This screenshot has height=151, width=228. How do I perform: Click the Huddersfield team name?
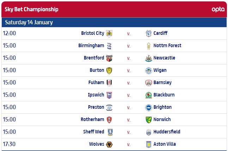click(x=167, y=132)
